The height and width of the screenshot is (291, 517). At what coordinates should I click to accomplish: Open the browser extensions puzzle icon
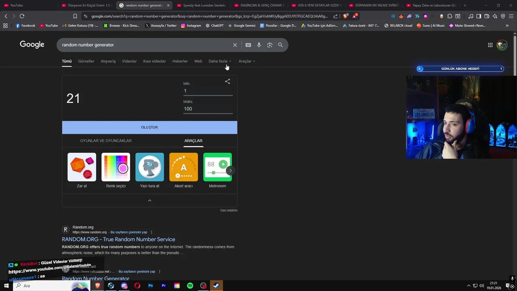coord(450,16)
